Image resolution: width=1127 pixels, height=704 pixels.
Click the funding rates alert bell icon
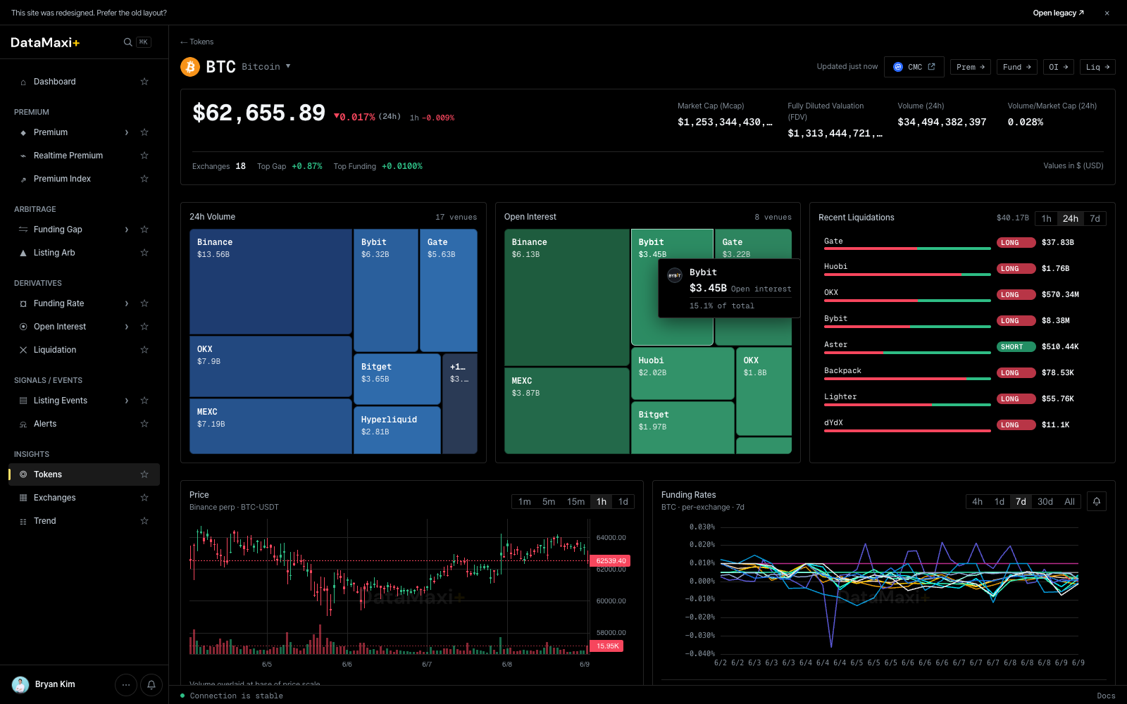(1097, 501)
